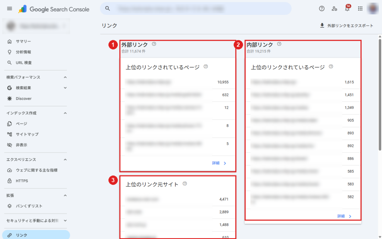This screenshot has width=382, height=239.
Task: Click the internal row with 1,615 links
Action: [x=303, y=82]
